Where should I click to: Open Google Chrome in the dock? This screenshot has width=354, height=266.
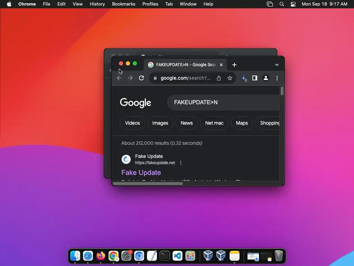(x=113, y=256)
